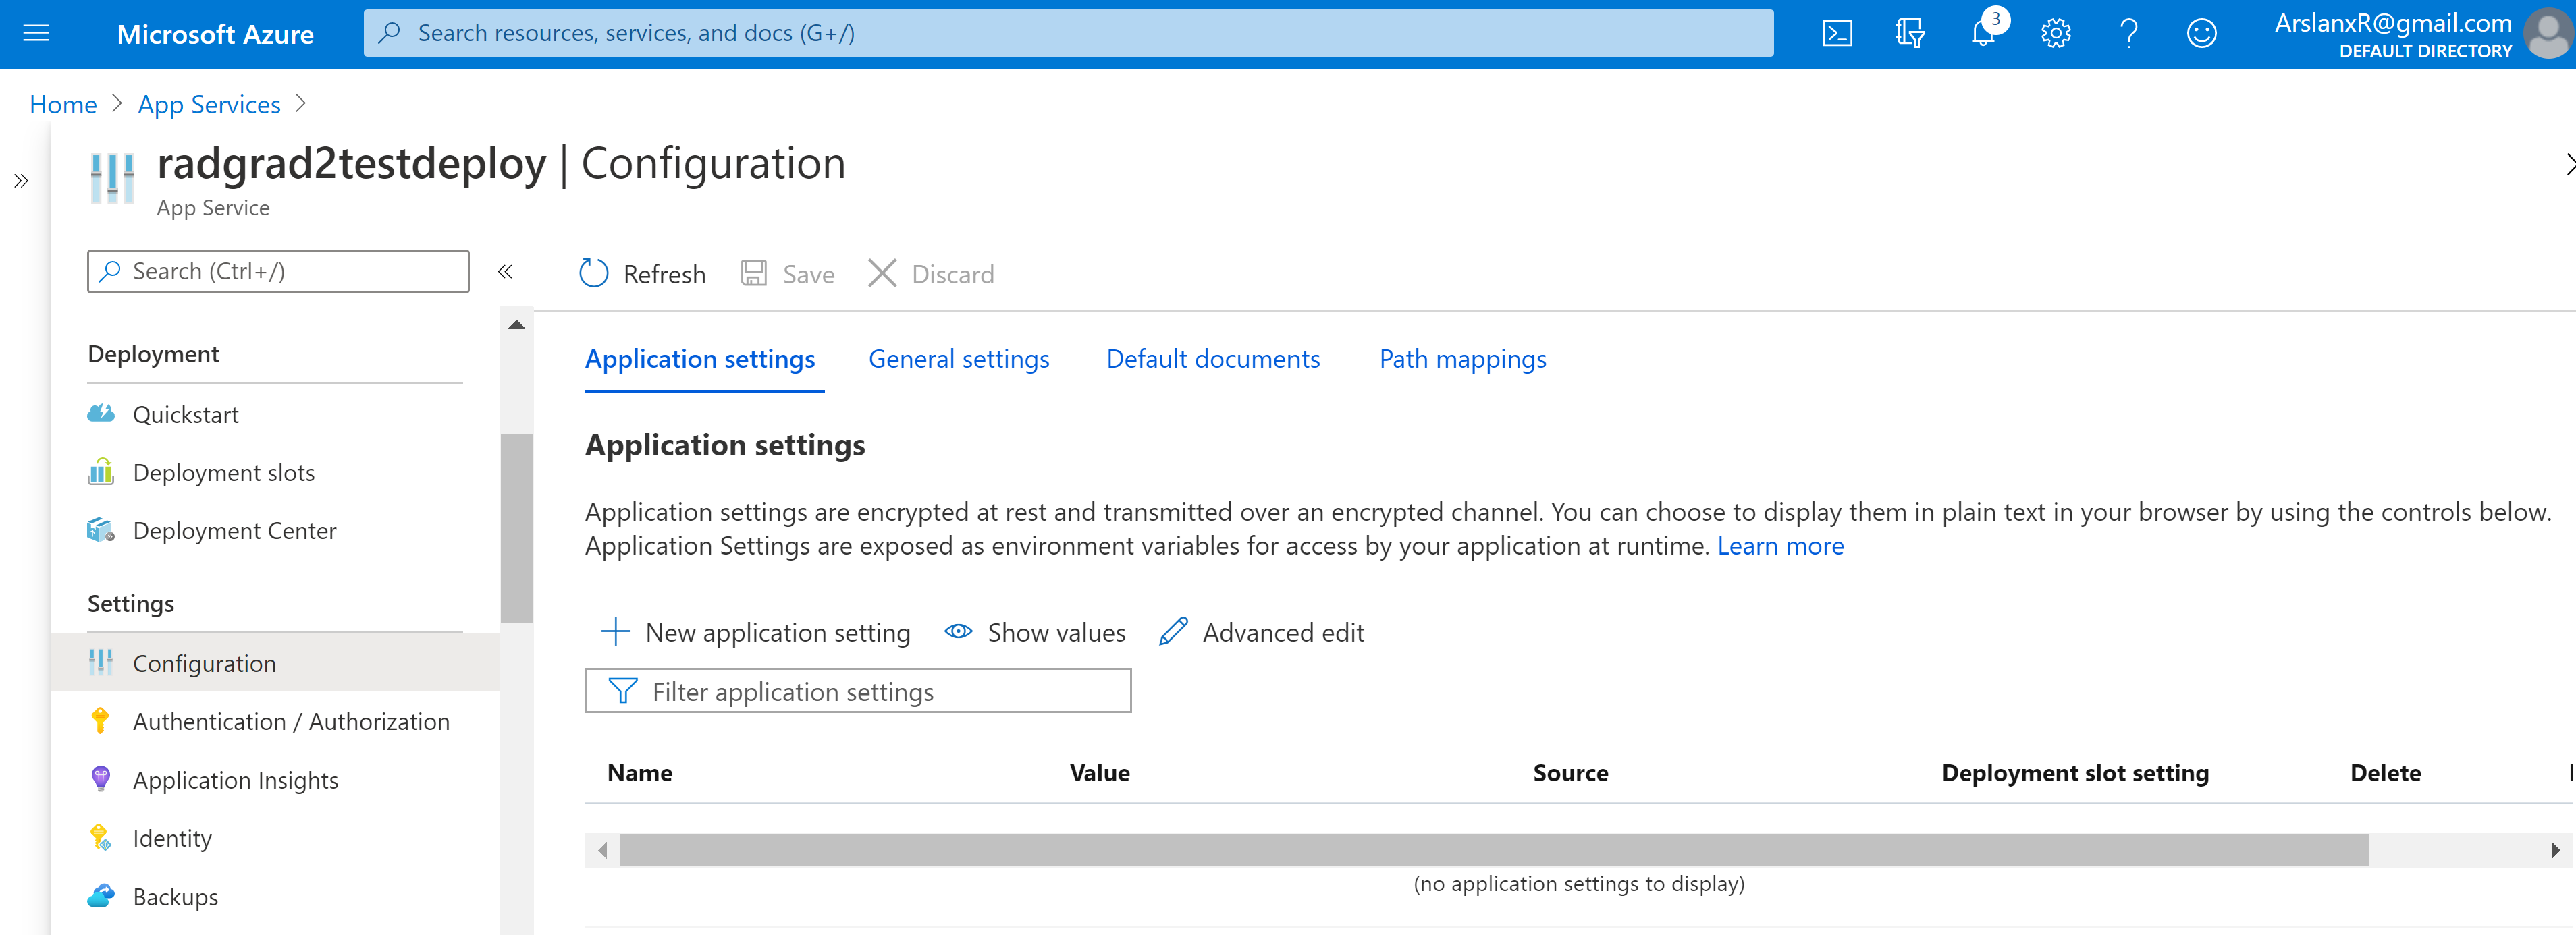The width and height of the screenshot is (2576, 935).
Task: Open portal settings gear
Action: (x=2056, y=33)
